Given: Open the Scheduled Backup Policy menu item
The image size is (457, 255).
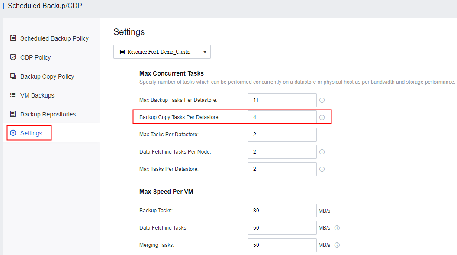Looking at the screenshot, I should coord(54,38).
